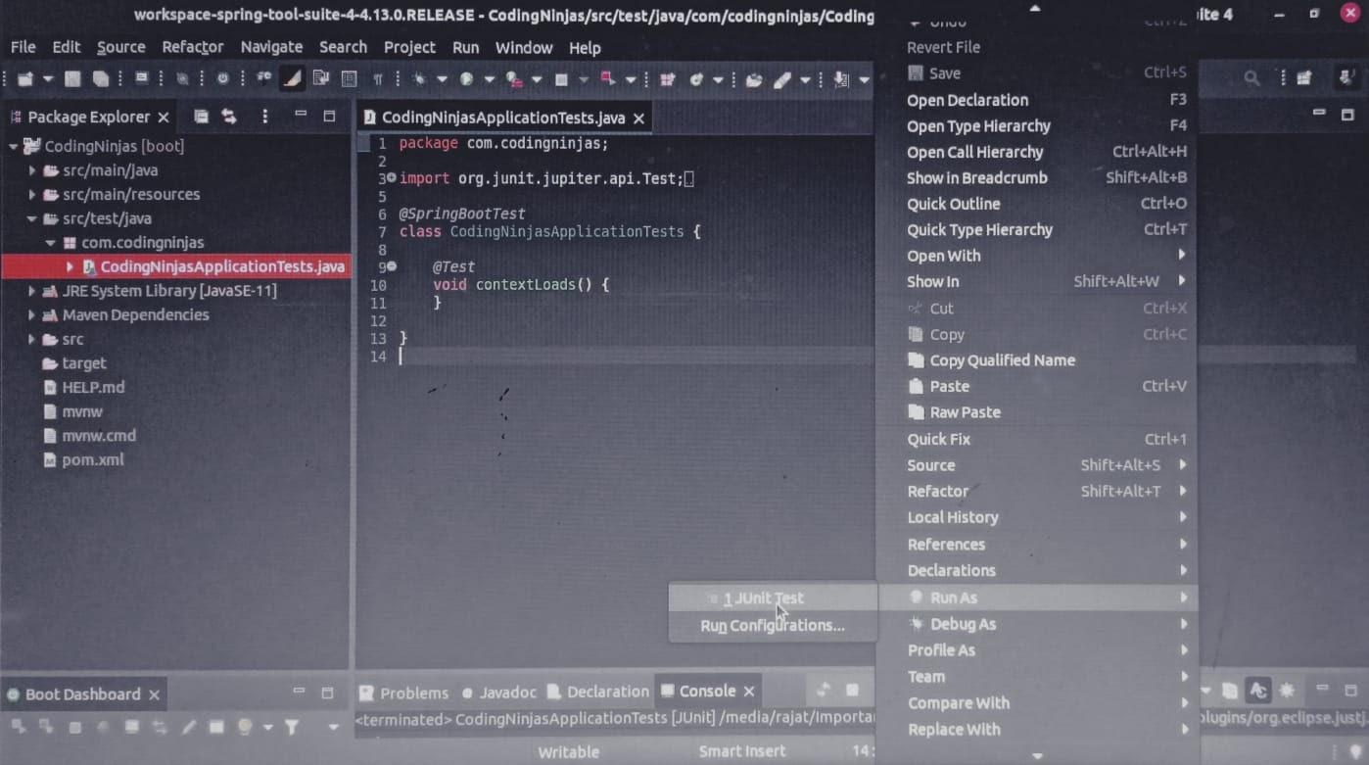Switch to the Declaration tab
The image size is (1369, 765).
(597, 692)
